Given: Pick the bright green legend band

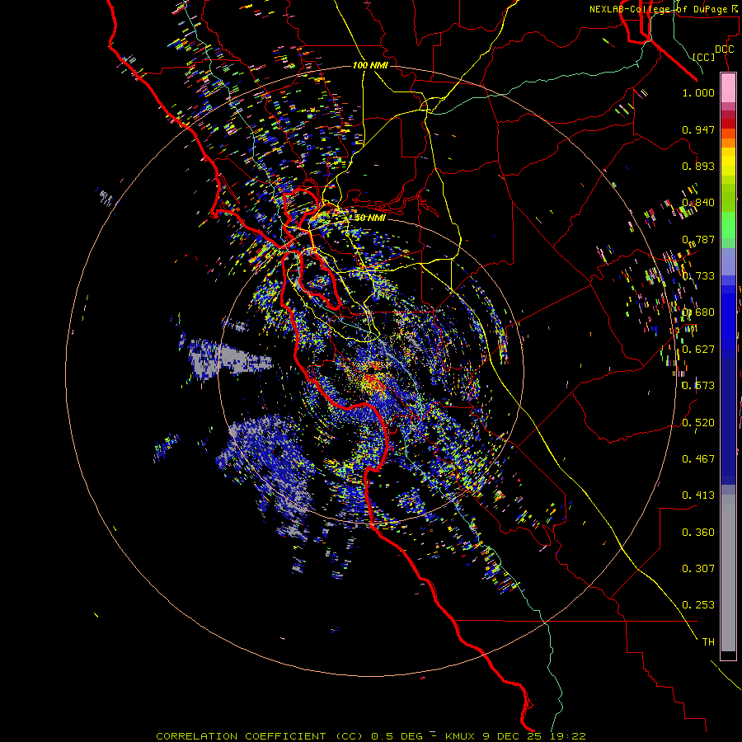Looking at the screenshot, I should (x=728, y=225).
